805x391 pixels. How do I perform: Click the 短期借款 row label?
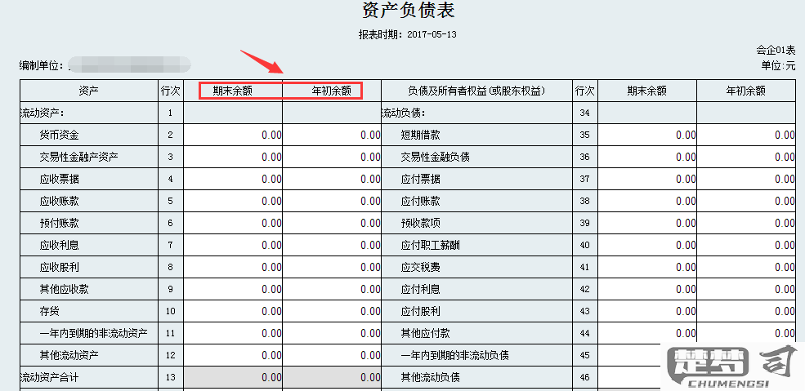tap(420, 135)
